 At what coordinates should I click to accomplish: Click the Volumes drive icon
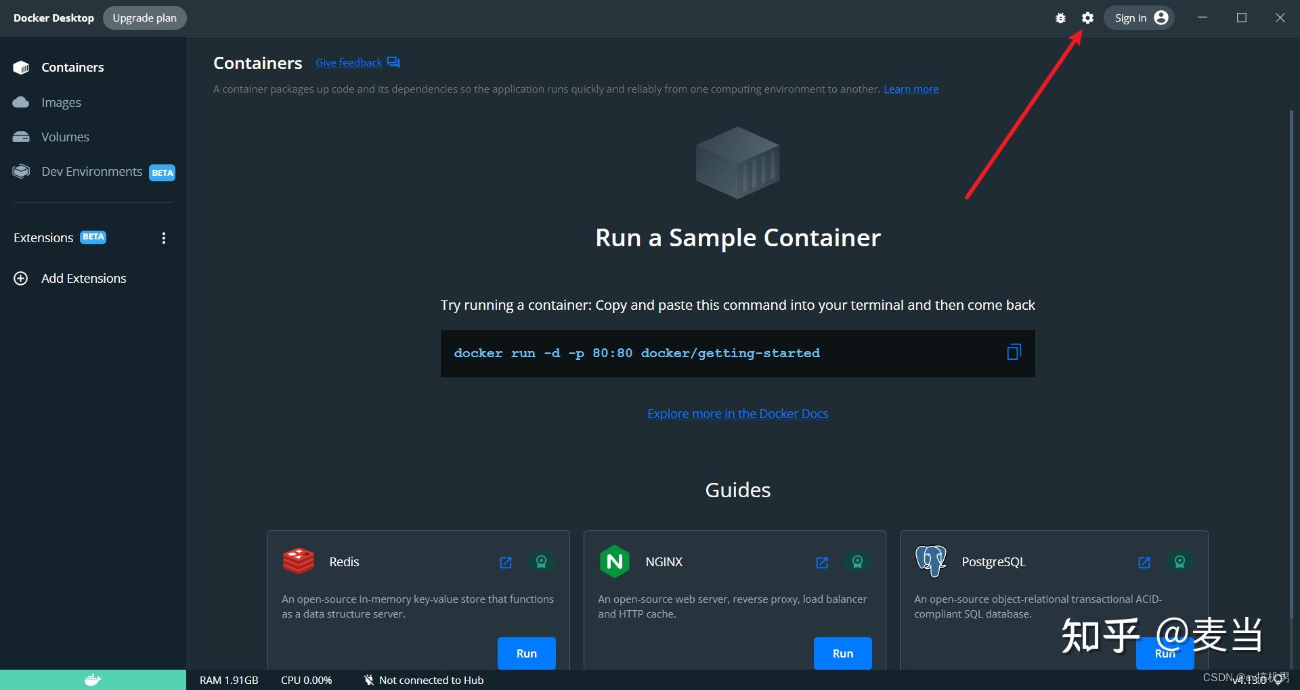(21, 137)
